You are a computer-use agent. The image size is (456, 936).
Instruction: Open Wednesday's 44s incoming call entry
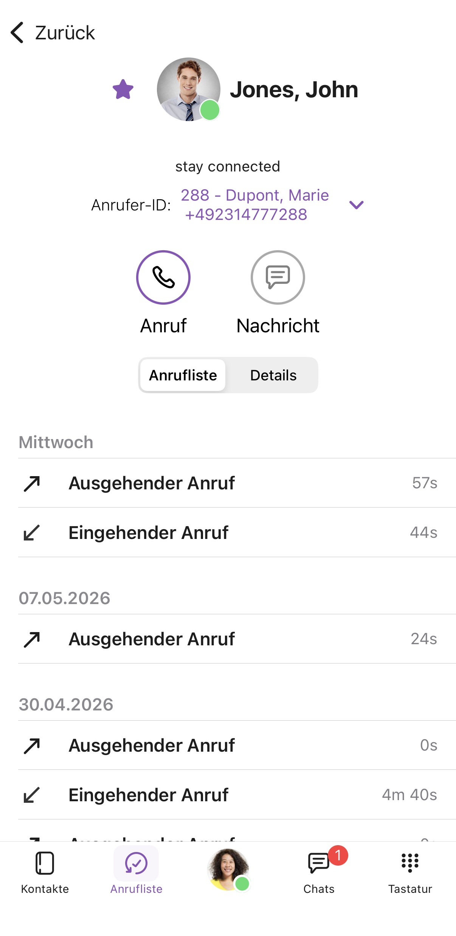coord(237,533)
